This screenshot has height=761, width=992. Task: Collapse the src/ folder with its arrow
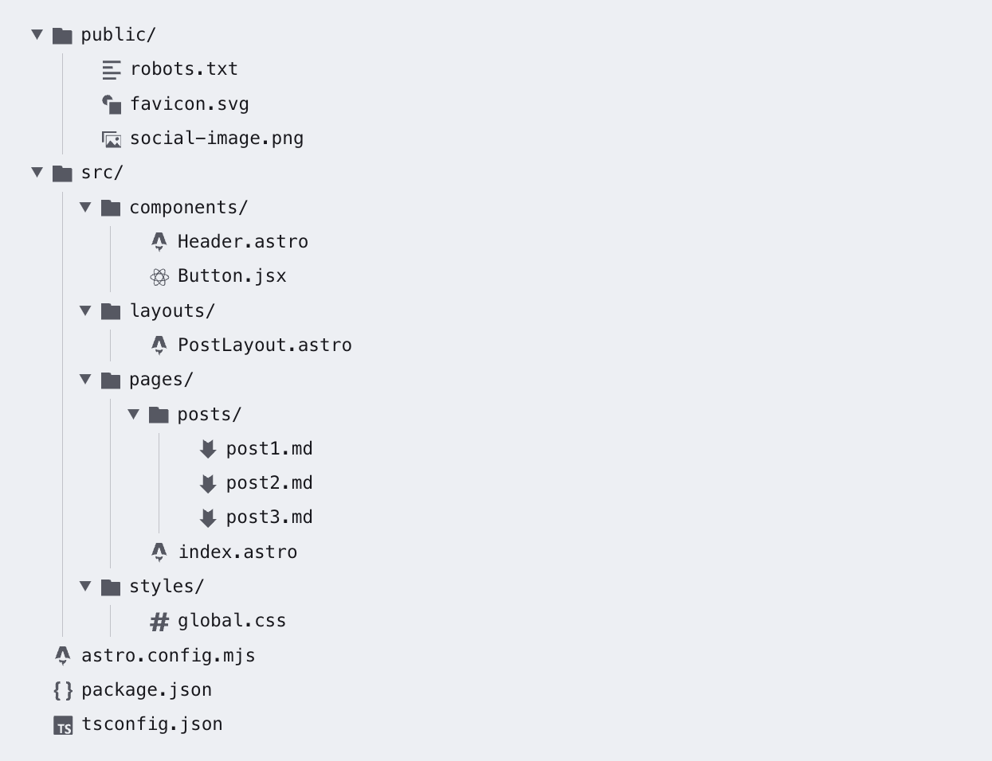(x=37, y=172)
